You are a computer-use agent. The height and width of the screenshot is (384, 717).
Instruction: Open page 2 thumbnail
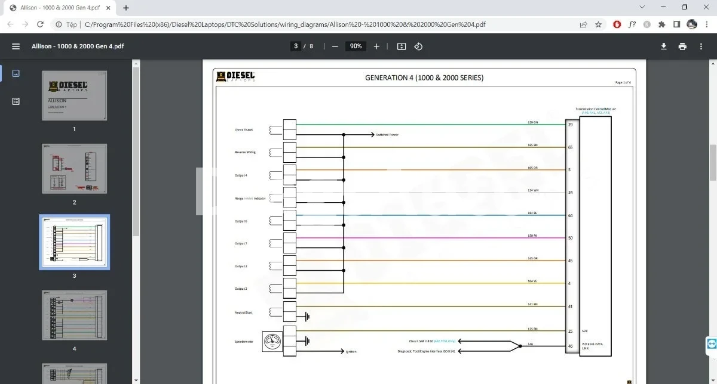click(75, 169)
